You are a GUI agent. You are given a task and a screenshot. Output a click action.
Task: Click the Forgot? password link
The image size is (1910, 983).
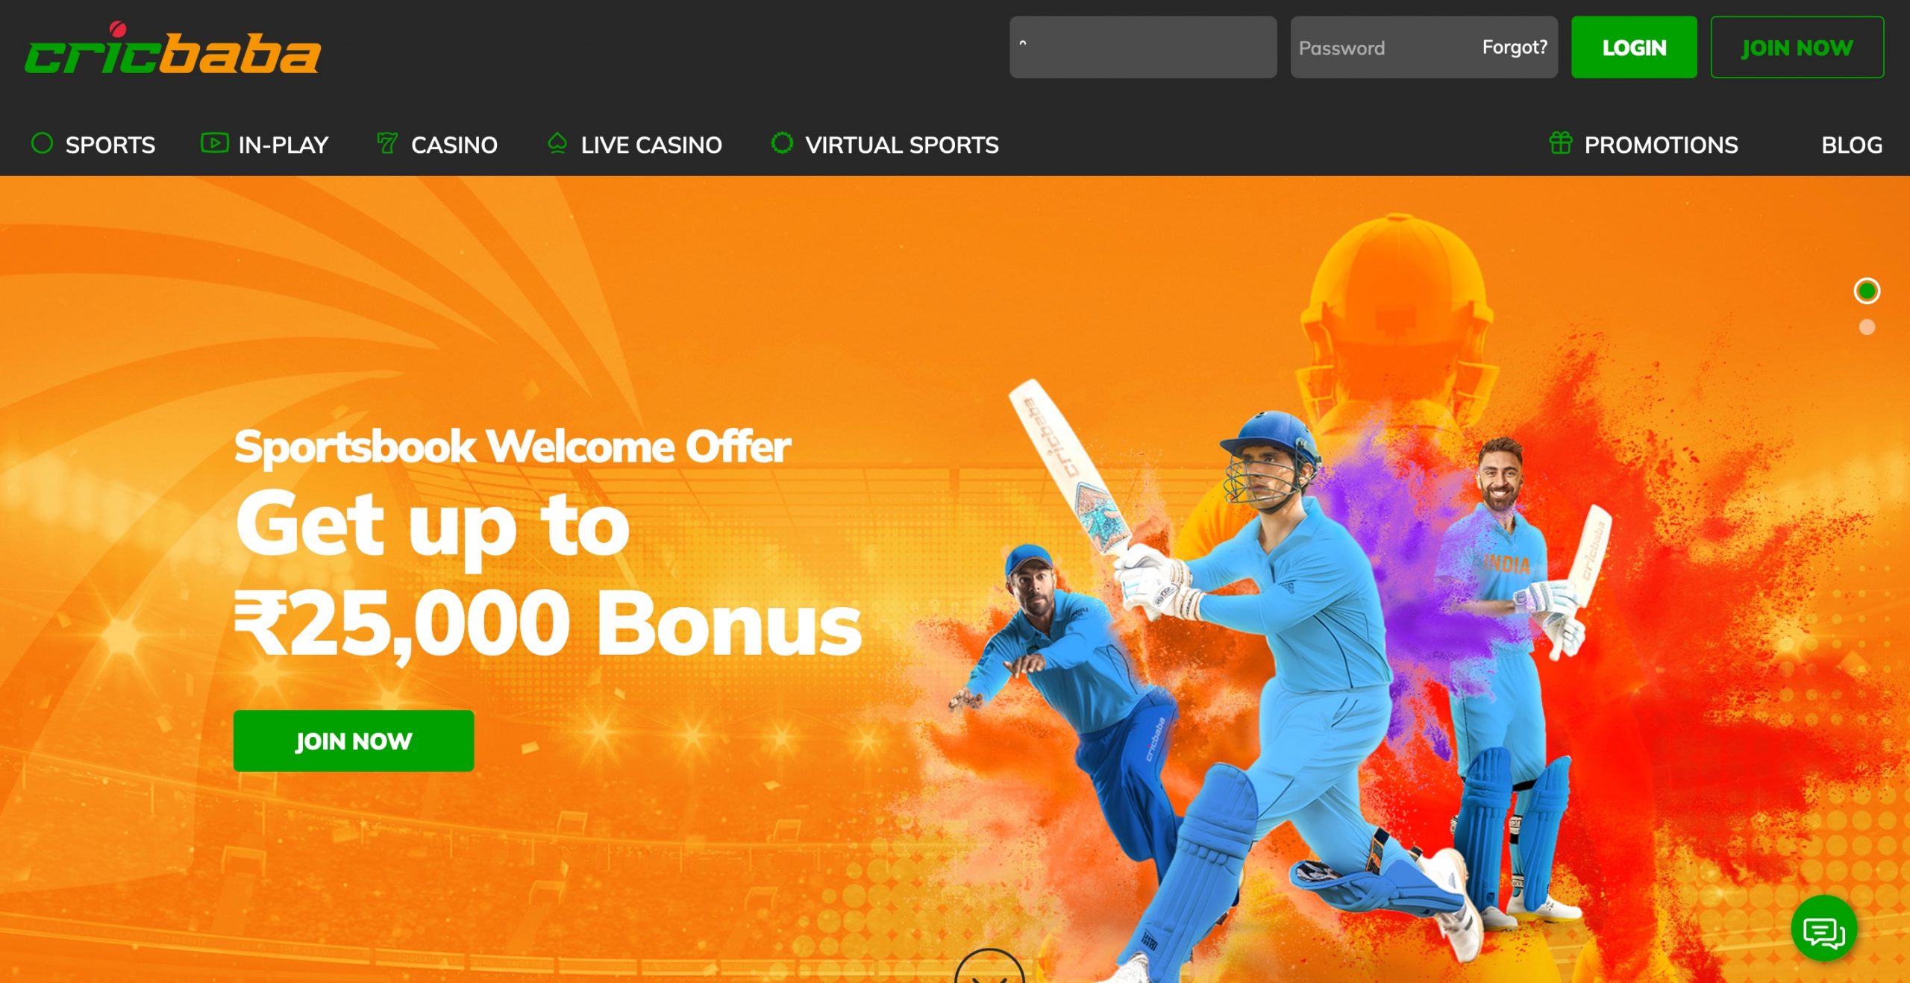[x=1515, y=47]
